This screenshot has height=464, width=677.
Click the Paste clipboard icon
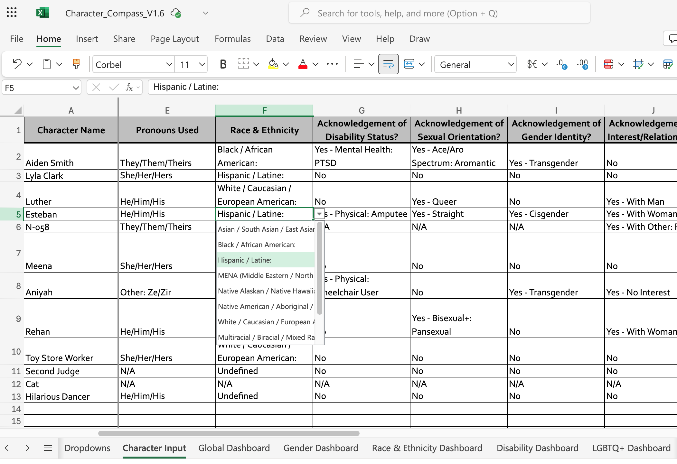[47, 64]
